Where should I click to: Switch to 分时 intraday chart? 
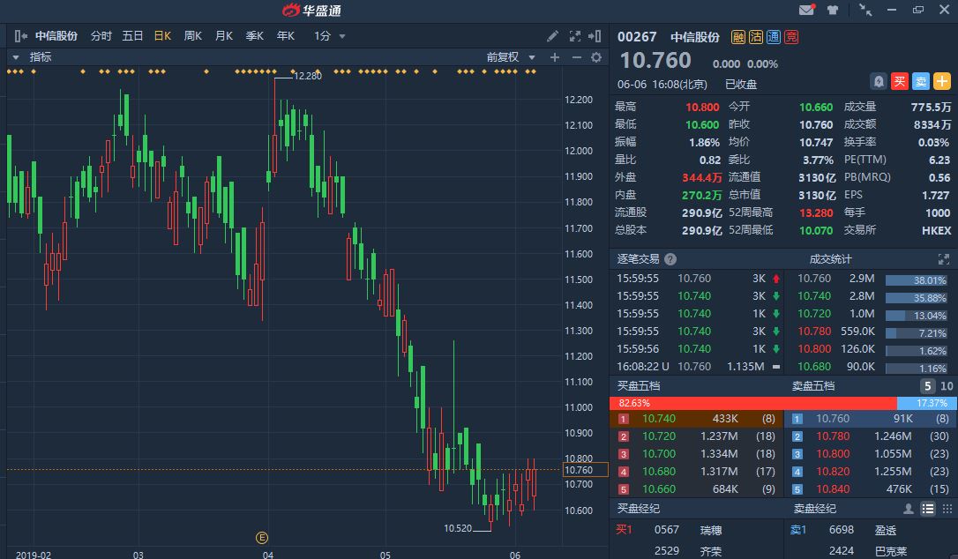[101, 36]
